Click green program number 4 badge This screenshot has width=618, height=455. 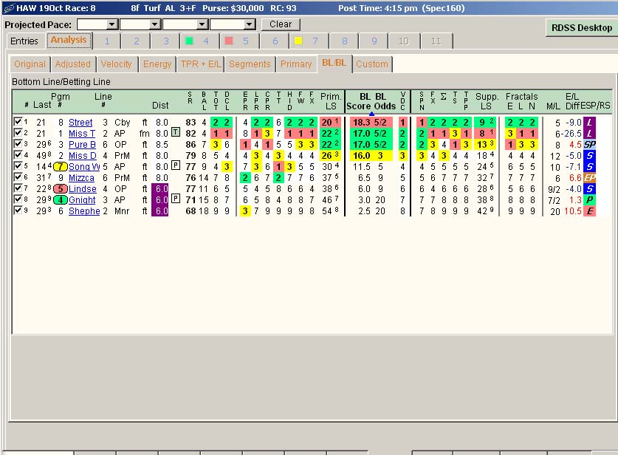click(61, 200)
